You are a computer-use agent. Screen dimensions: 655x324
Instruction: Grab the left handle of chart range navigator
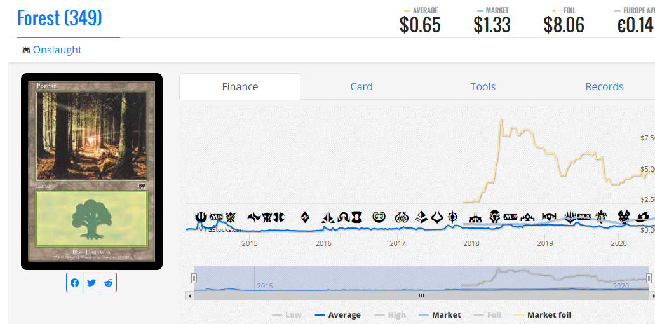pos(194,278)
